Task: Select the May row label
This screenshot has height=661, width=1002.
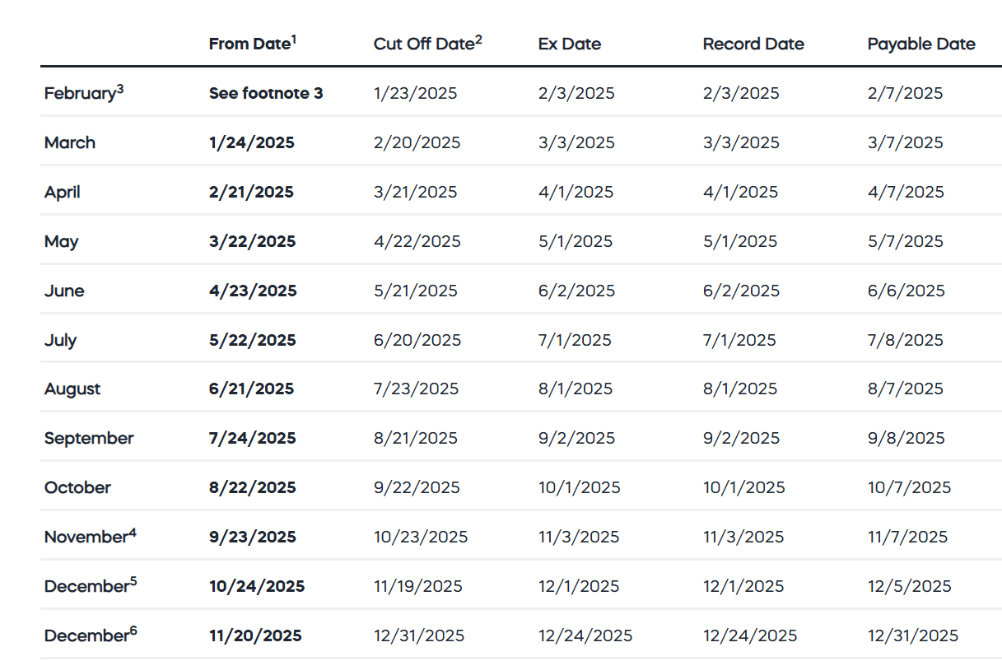Action: pos(62,242)
